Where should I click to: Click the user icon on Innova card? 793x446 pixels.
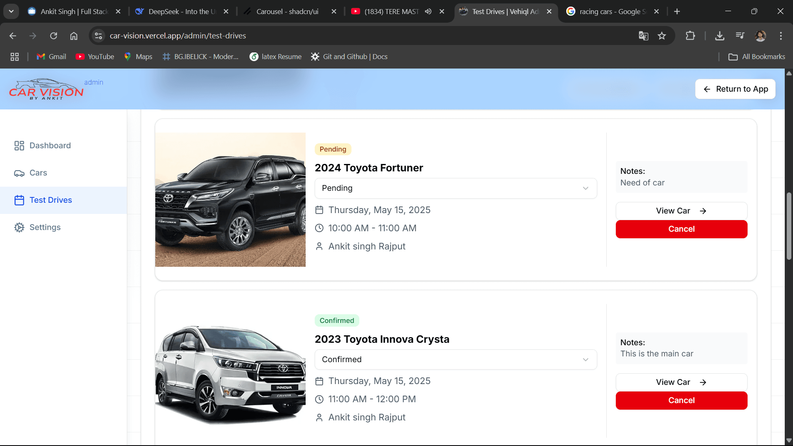tap(319, 418)
